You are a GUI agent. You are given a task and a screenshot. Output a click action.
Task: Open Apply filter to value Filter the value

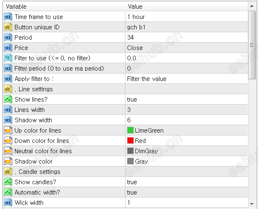click(x=147, y=79)
